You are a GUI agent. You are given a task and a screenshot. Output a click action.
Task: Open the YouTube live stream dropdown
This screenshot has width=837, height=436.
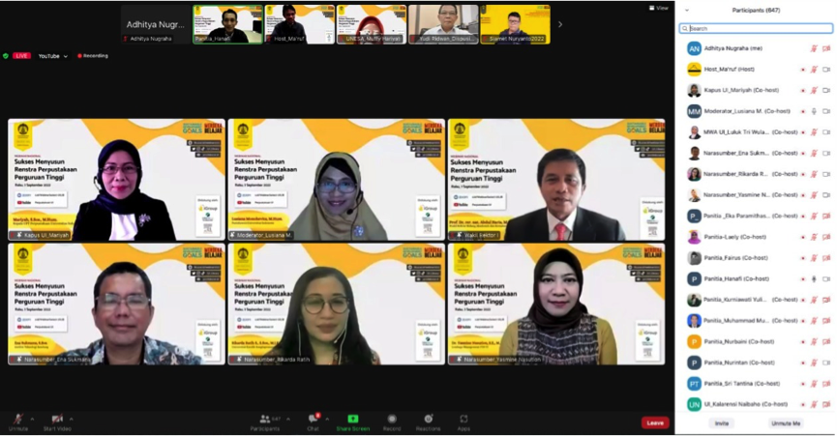click(x=53, y=56)
